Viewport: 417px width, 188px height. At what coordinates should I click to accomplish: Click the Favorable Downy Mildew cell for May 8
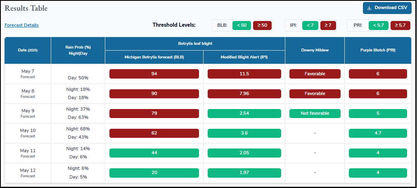[x=315, y=93]
